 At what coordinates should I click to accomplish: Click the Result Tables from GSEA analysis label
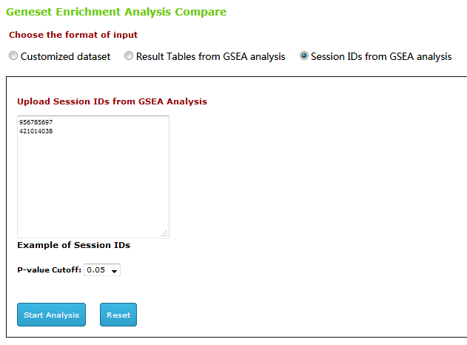click(x=211, y=56)
